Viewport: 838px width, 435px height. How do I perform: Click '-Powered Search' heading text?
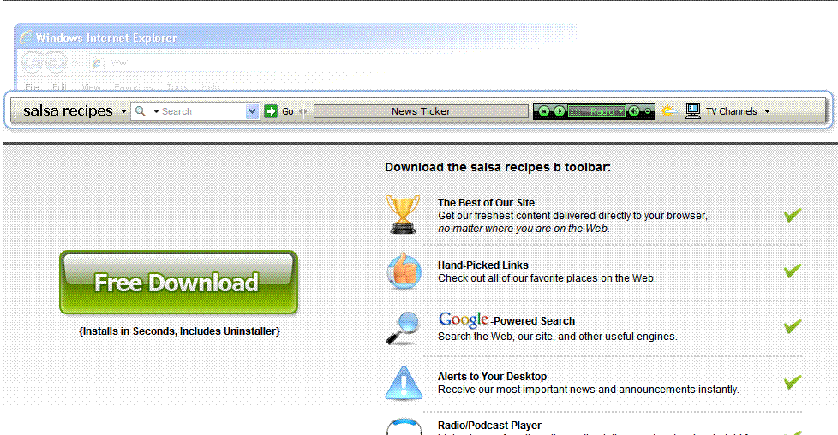533,320
